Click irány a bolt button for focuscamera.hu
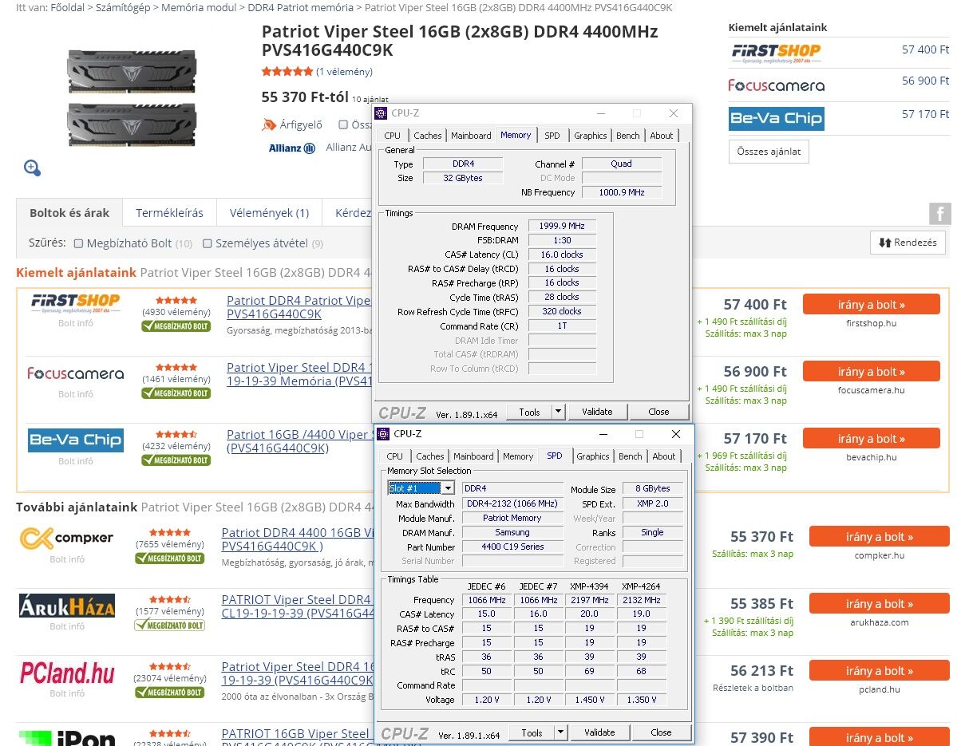The image size is (957, 746). click(x=871, y=372)
